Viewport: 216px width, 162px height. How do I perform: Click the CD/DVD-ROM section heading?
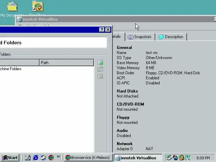[130, 104]
